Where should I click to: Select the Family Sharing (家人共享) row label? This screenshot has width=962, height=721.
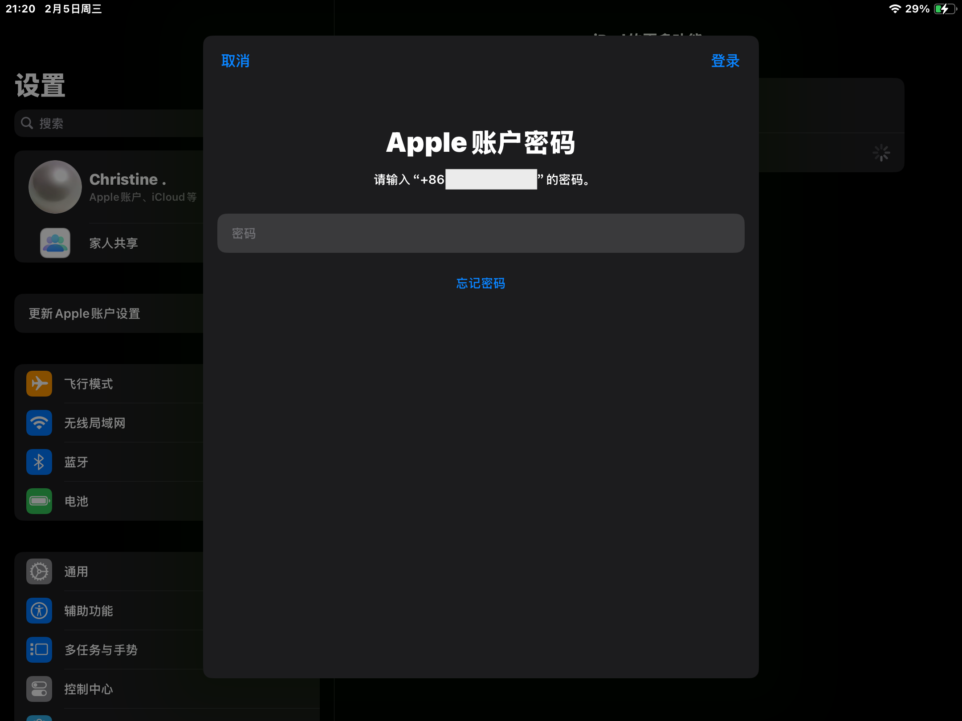(114, 243)
